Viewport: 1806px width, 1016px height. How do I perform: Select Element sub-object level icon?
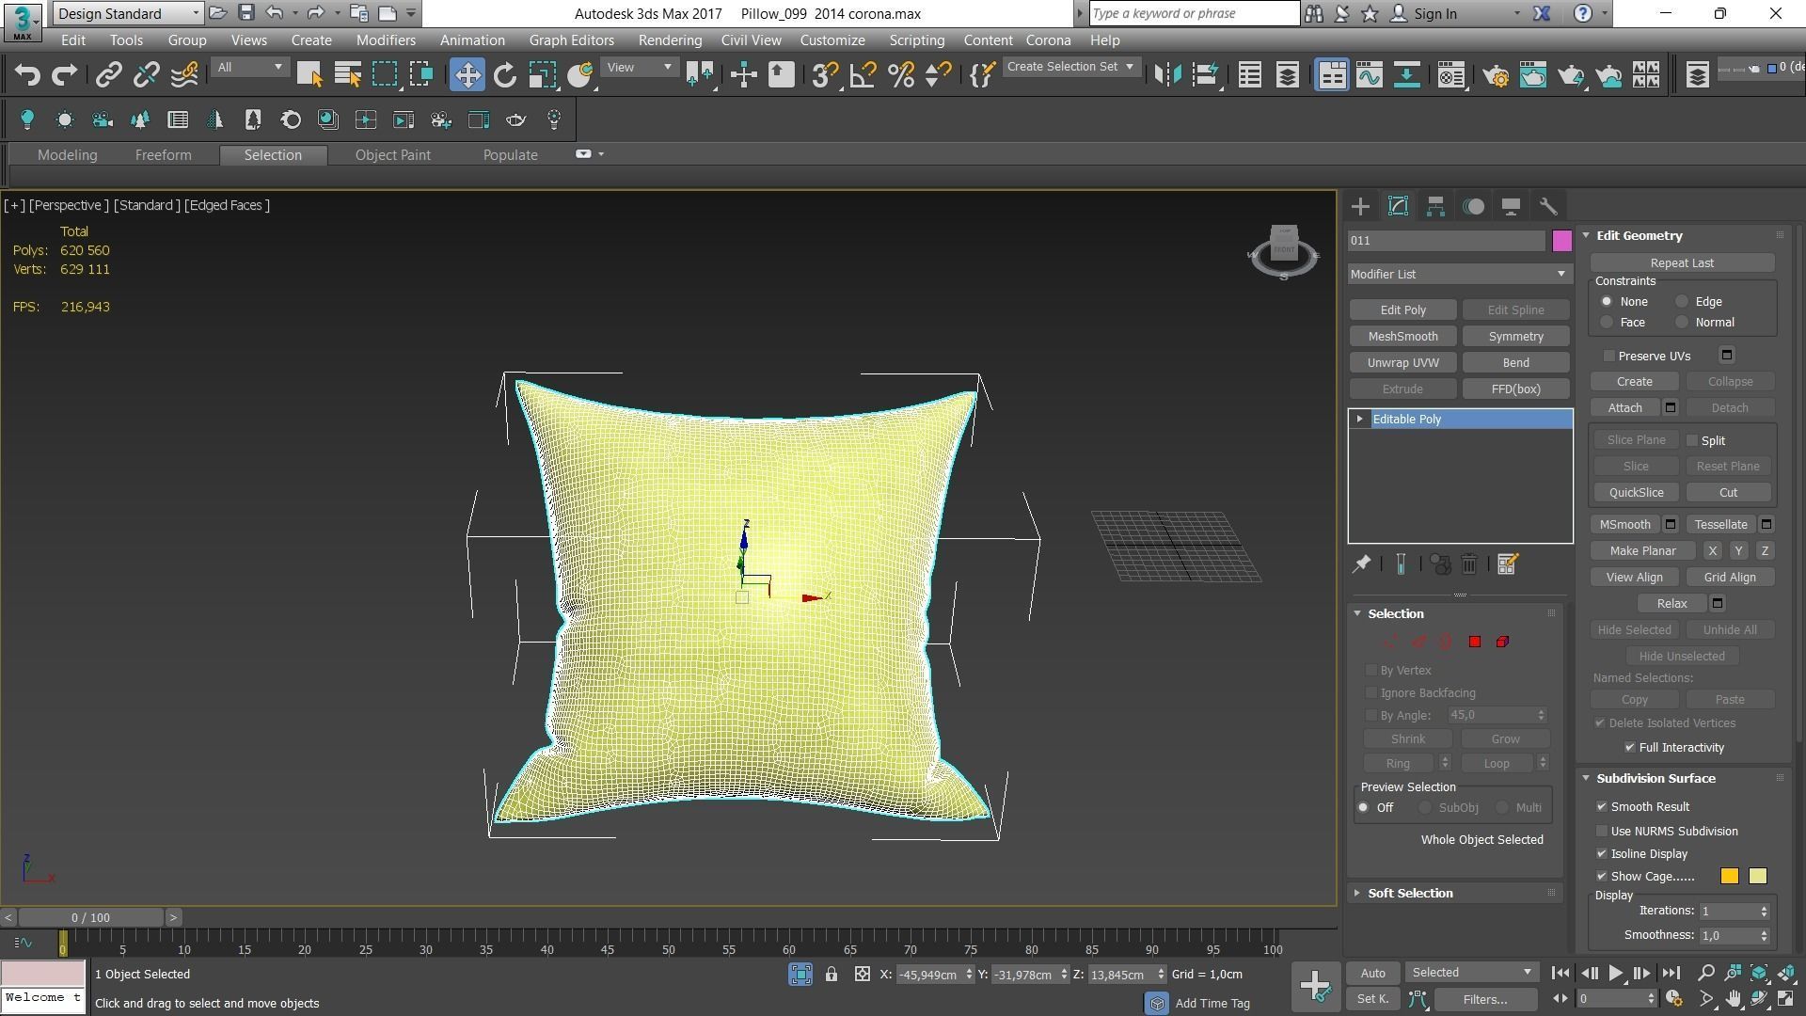(x=1502, y=642)
